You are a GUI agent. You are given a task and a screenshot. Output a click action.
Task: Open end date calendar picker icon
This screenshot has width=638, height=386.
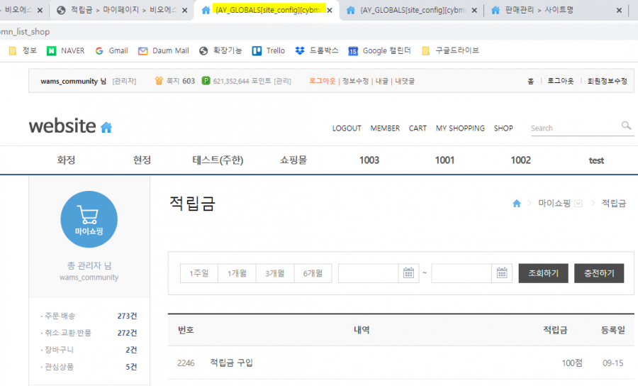[x=502, y=273]
